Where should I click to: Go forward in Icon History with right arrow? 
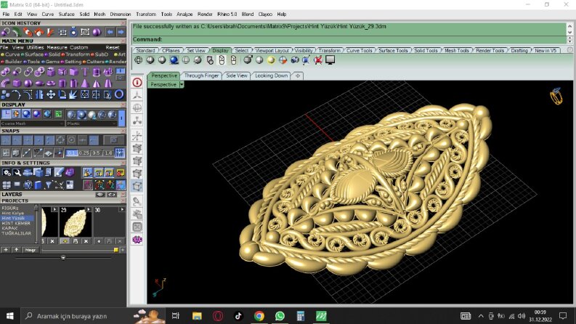tap(121, 32)
